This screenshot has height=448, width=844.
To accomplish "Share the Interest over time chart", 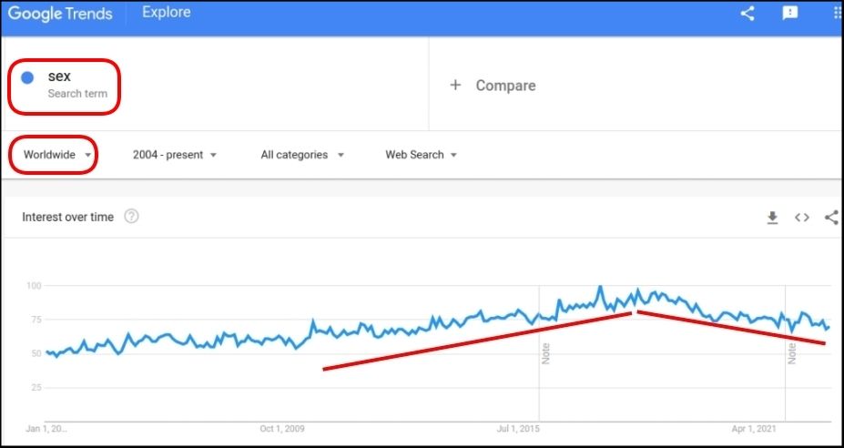I will tap(831, 218).
